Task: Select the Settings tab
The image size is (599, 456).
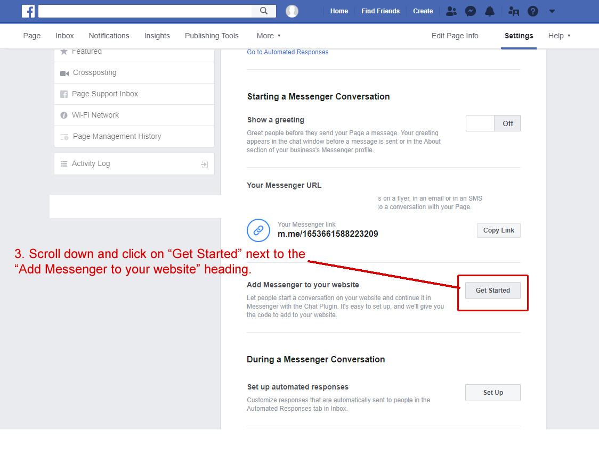Action: [x=519, y=36]
